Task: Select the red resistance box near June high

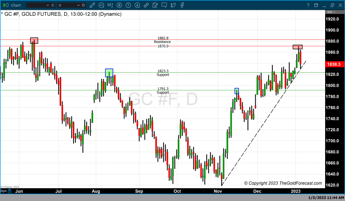Action: coord(34,41)
